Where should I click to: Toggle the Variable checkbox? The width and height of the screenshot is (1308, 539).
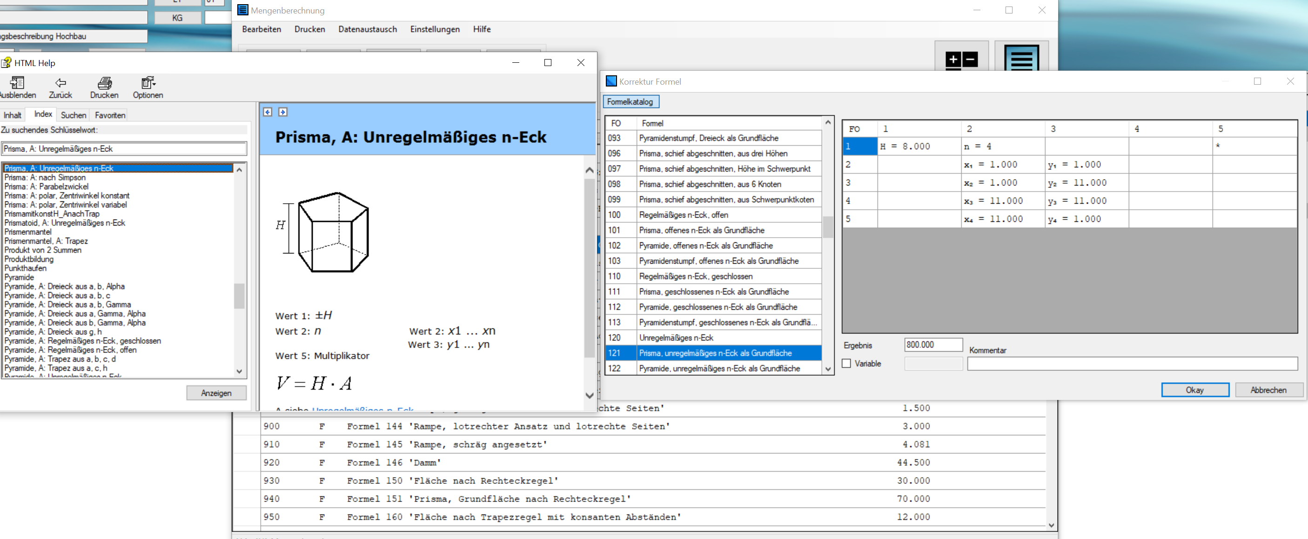point(846,363)
